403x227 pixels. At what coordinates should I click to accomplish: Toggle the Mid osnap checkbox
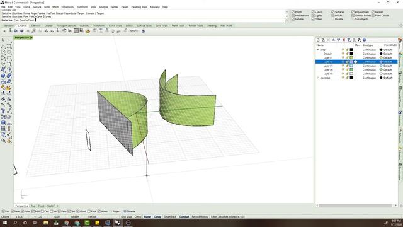coord(33,211)
